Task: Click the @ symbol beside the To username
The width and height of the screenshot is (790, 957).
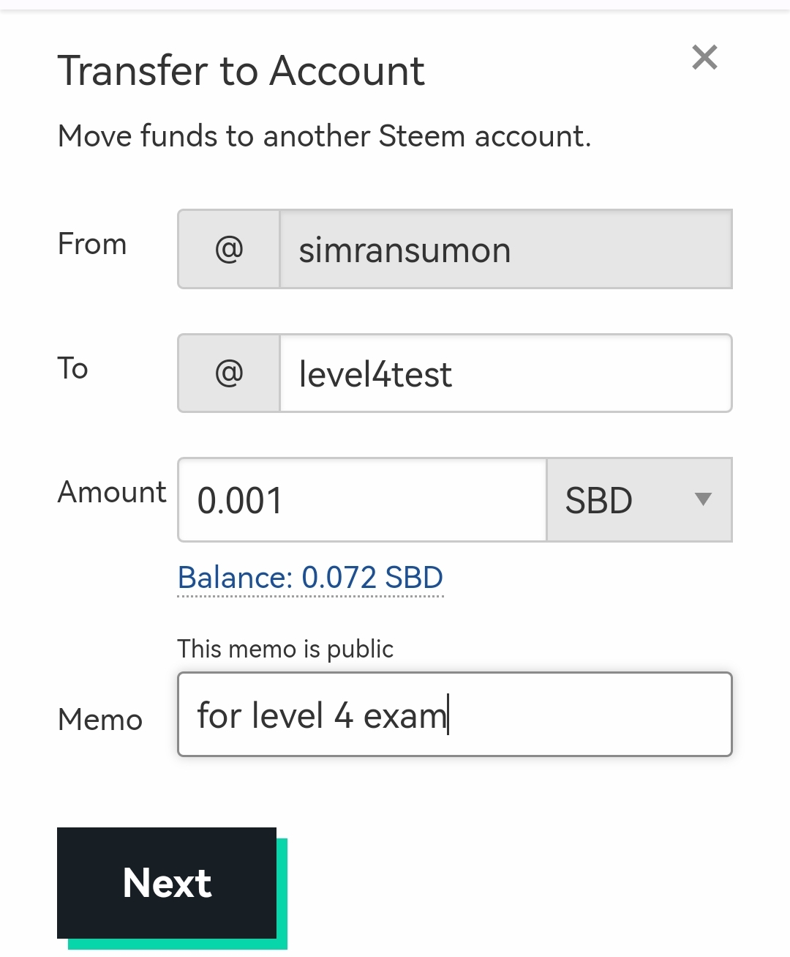Action: coord(229,373)
